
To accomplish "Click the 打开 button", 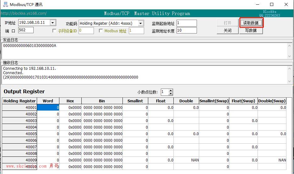I will coord(227,23).
